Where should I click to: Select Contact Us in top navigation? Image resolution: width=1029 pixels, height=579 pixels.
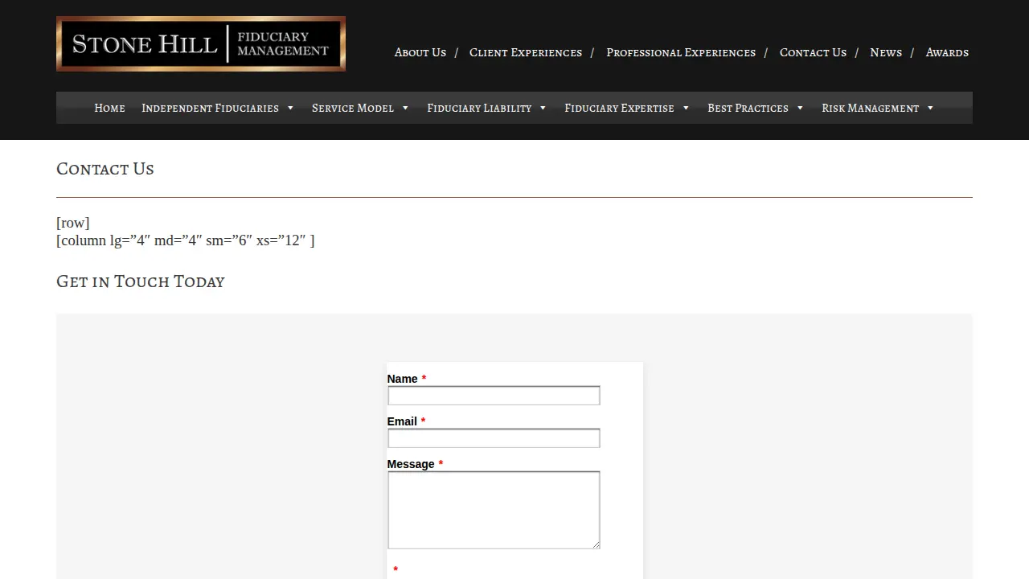coord(813,52)
